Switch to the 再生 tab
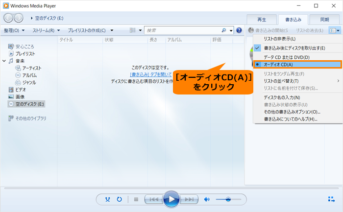The height and width of the screenshot is (212, 343). pos(262,20)
